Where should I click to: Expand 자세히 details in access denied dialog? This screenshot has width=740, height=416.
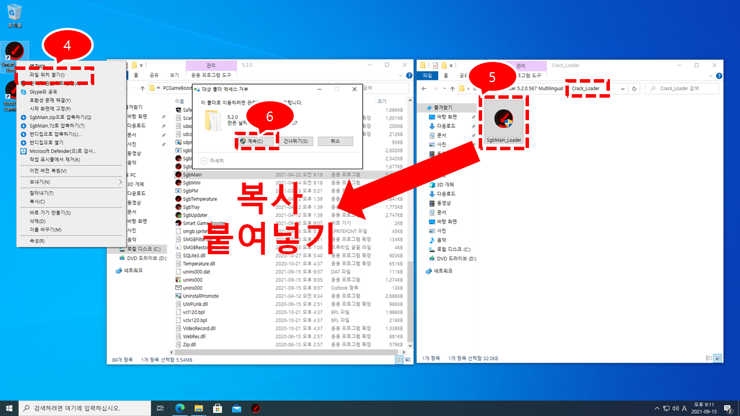point(212,161)
